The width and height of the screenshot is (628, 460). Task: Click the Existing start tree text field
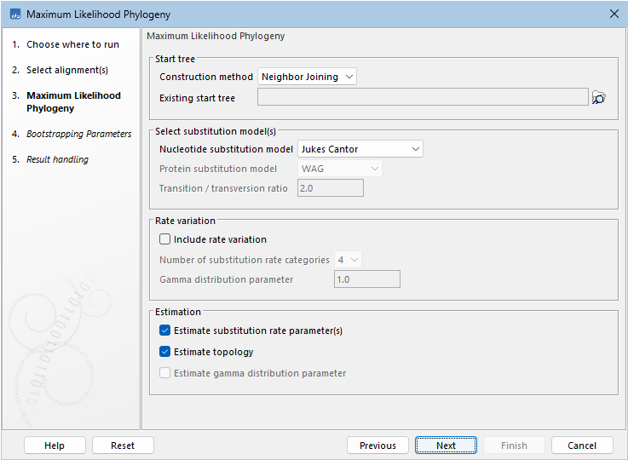coord(423,98)
